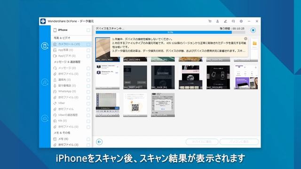
Task: Click the feedback pencil icon
Action: [x=225, y=21]
